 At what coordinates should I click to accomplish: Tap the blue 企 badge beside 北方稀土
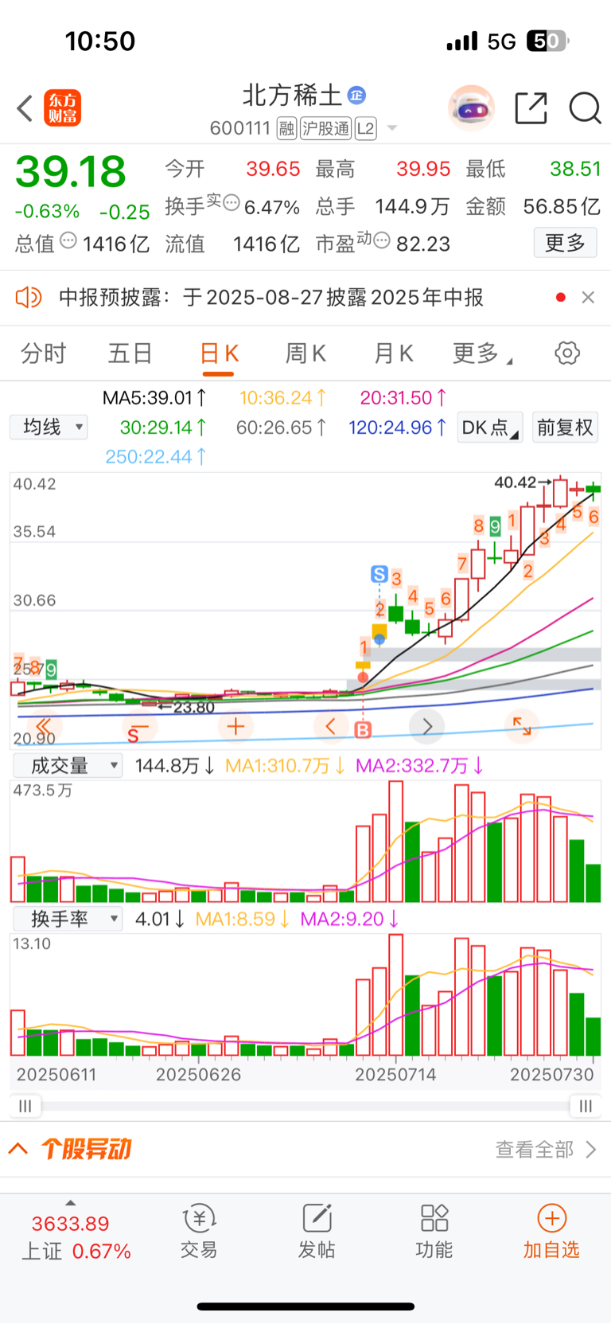coord(356,96)
